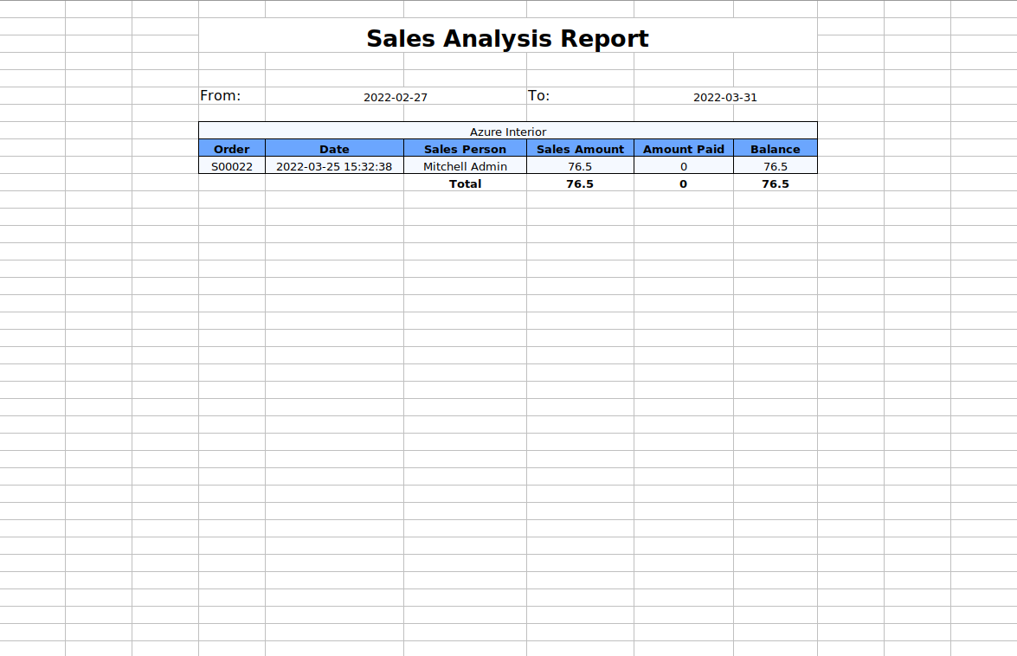This screenshot has height=656, width=1017.
Task: Select the Mitchell Admin cell
Action: point(465,166)
